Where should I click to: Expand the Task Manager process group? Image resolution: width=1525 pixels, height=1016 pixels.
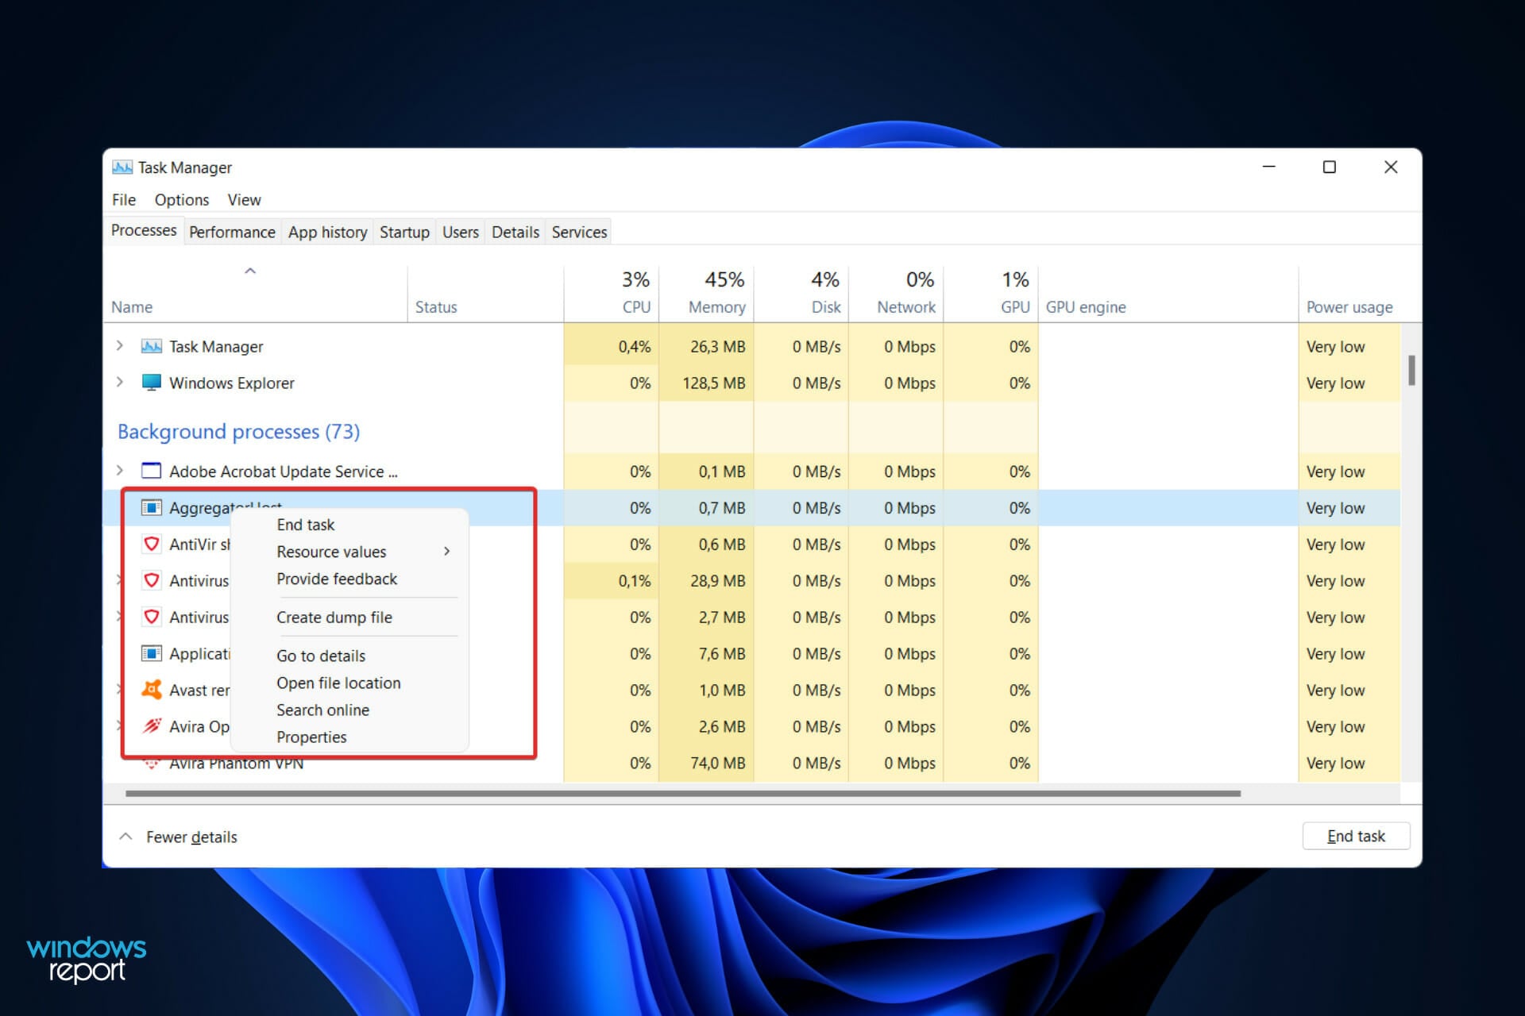(x=120, y=346)
